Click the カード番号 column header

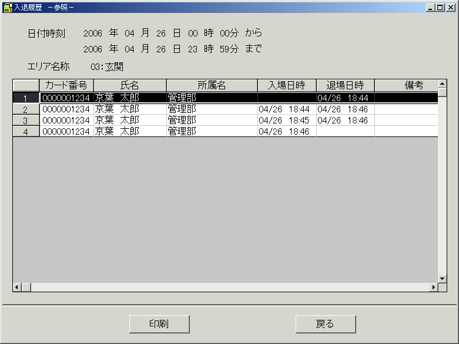click(x=66, y=85)
